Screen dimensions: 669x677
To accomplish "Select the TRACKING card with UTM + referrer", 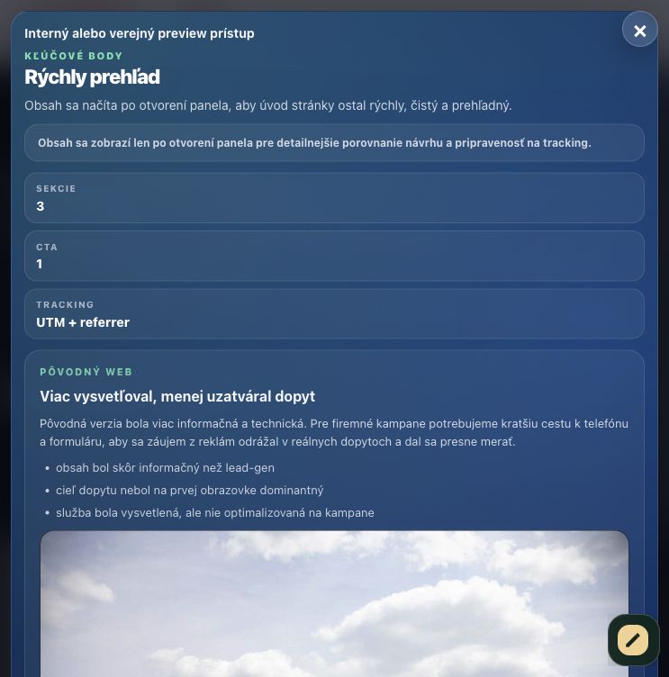I will tap(334, 313).
